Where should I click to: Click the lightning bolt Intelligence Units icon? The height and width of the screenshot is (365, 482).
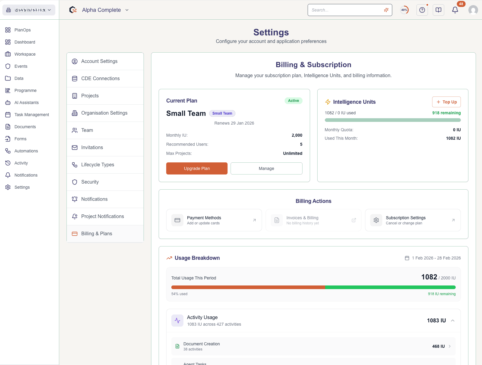[x=328, y=102]
